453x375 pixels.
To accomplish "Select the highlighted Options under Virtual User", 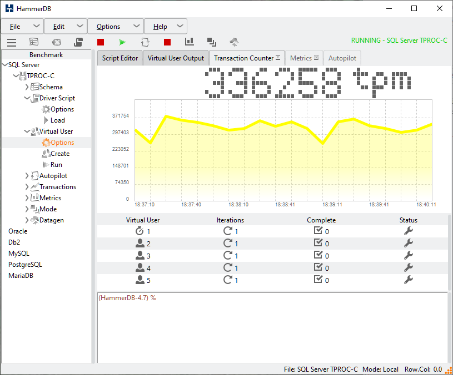I will (x=62, y=143).
